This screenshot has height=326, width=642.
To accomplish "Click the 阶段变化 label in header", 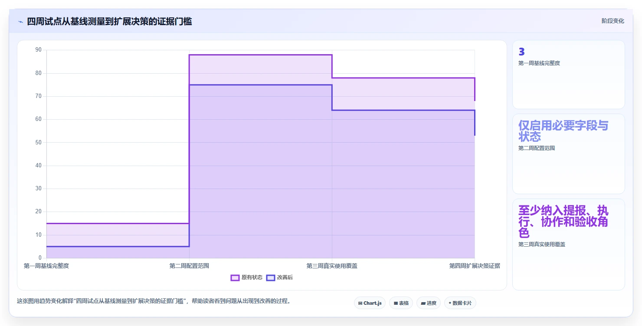I will (x=613, y=21).
